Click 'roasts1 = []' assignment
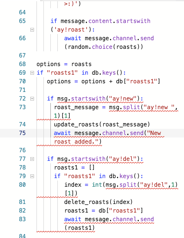The height and width of the screenshot is (238, 184). pos(74,167)
